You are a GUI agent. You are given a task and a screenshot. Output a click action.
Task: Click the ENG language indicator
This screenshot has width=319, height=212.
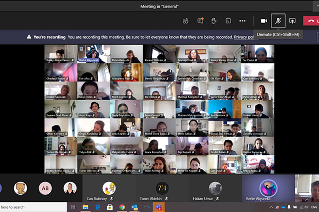click(x=314, y=207)
